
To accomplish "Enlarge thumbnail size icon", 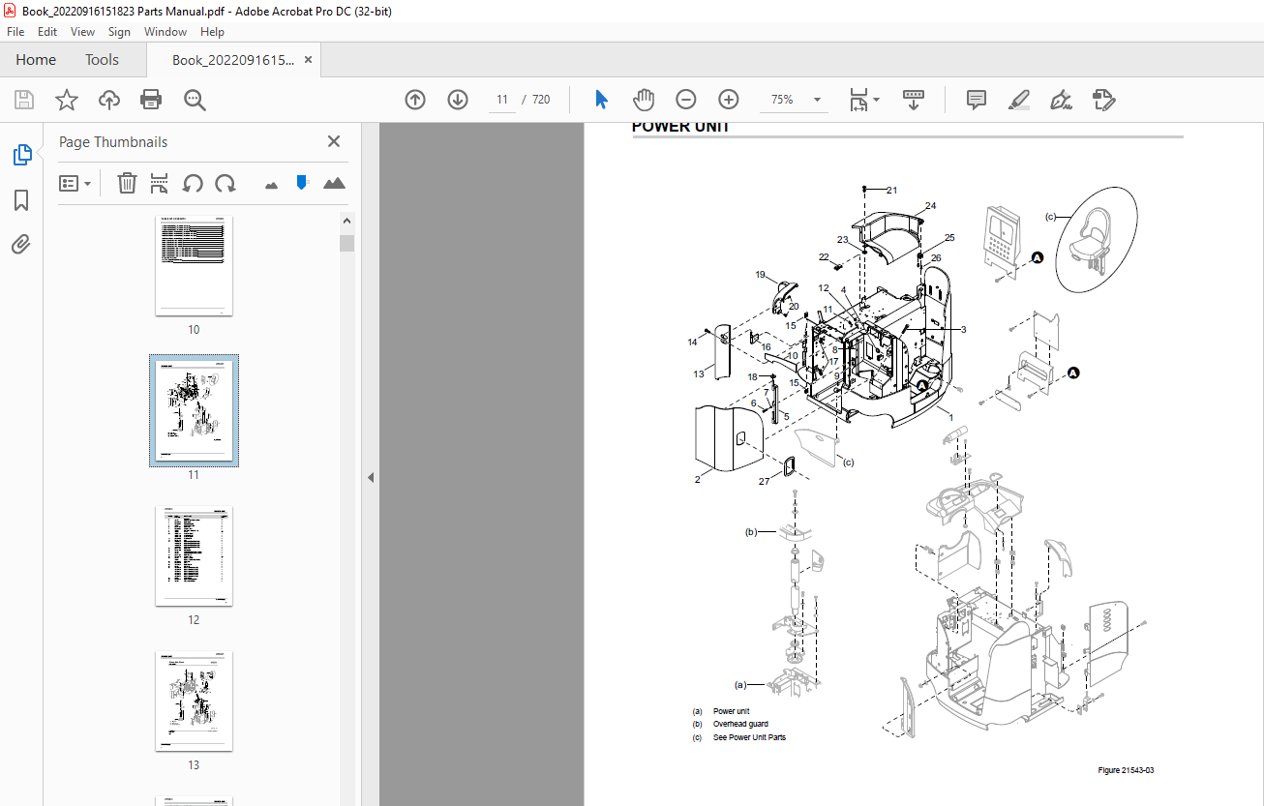I will point(334,183).
